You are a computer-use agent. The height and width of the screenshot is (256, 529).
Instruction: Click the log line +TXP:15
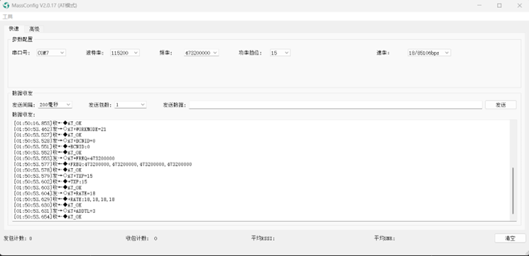pyautogui.click(x=50, y=182)
